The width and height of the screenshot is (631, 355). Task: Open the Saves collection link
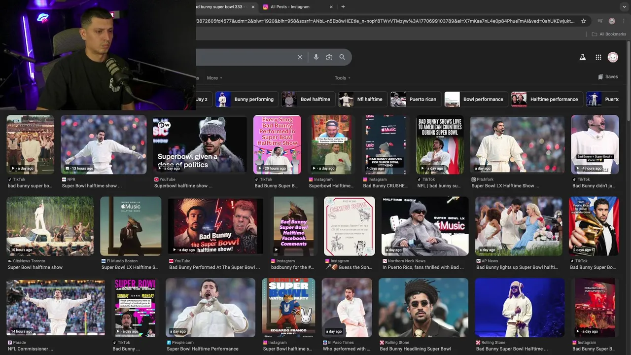pos(608,77)
